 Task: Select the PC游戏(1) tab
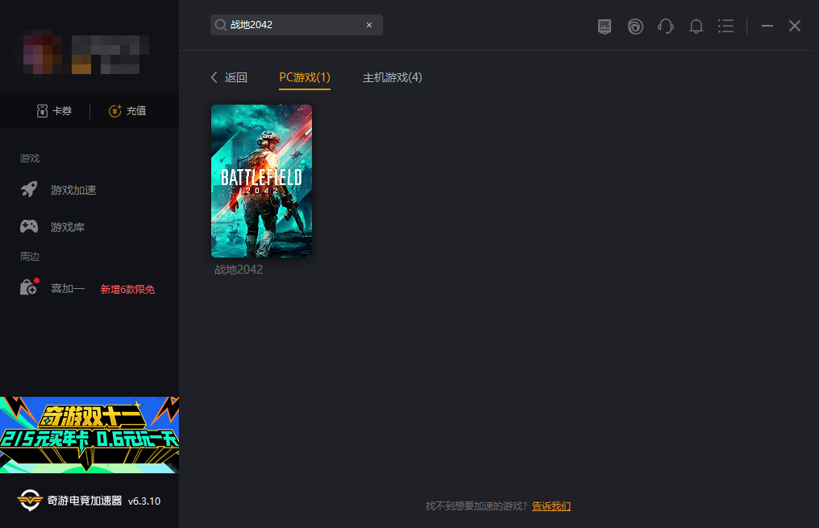(305, 78)
